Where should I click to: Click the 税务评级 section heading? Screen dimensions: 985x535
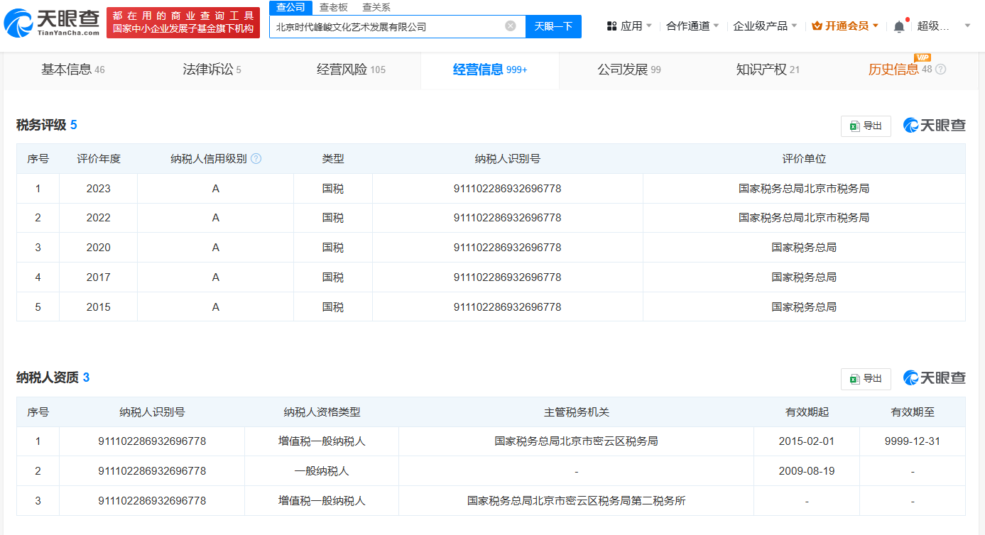(x=47, y=125)
